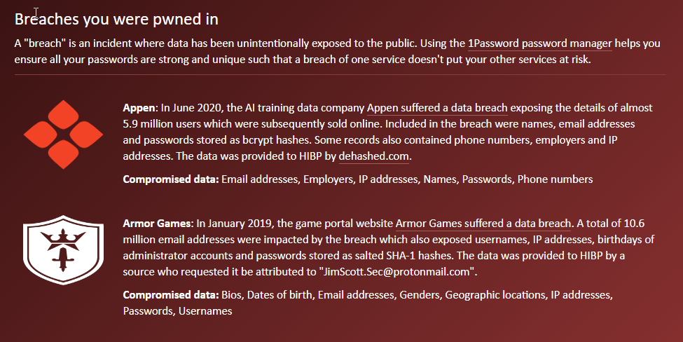Click "Phone numbers" in Appen compromised data
This screenshot has height=342, width=683.
[x=555, y=179]
